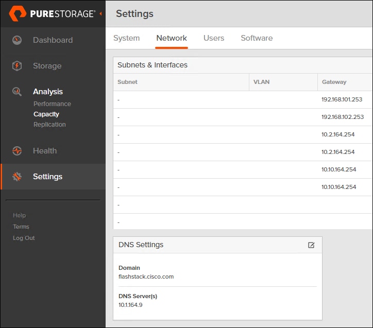373x328 pixels.
Task: Open Capacity under Analysis
Action: coord(46,114)
